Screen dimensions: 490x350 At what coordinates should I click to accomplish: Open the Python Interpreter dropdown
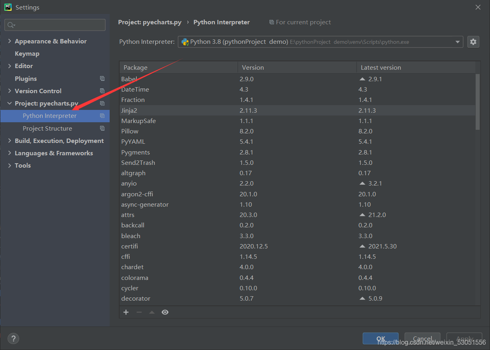click(457, 42)
